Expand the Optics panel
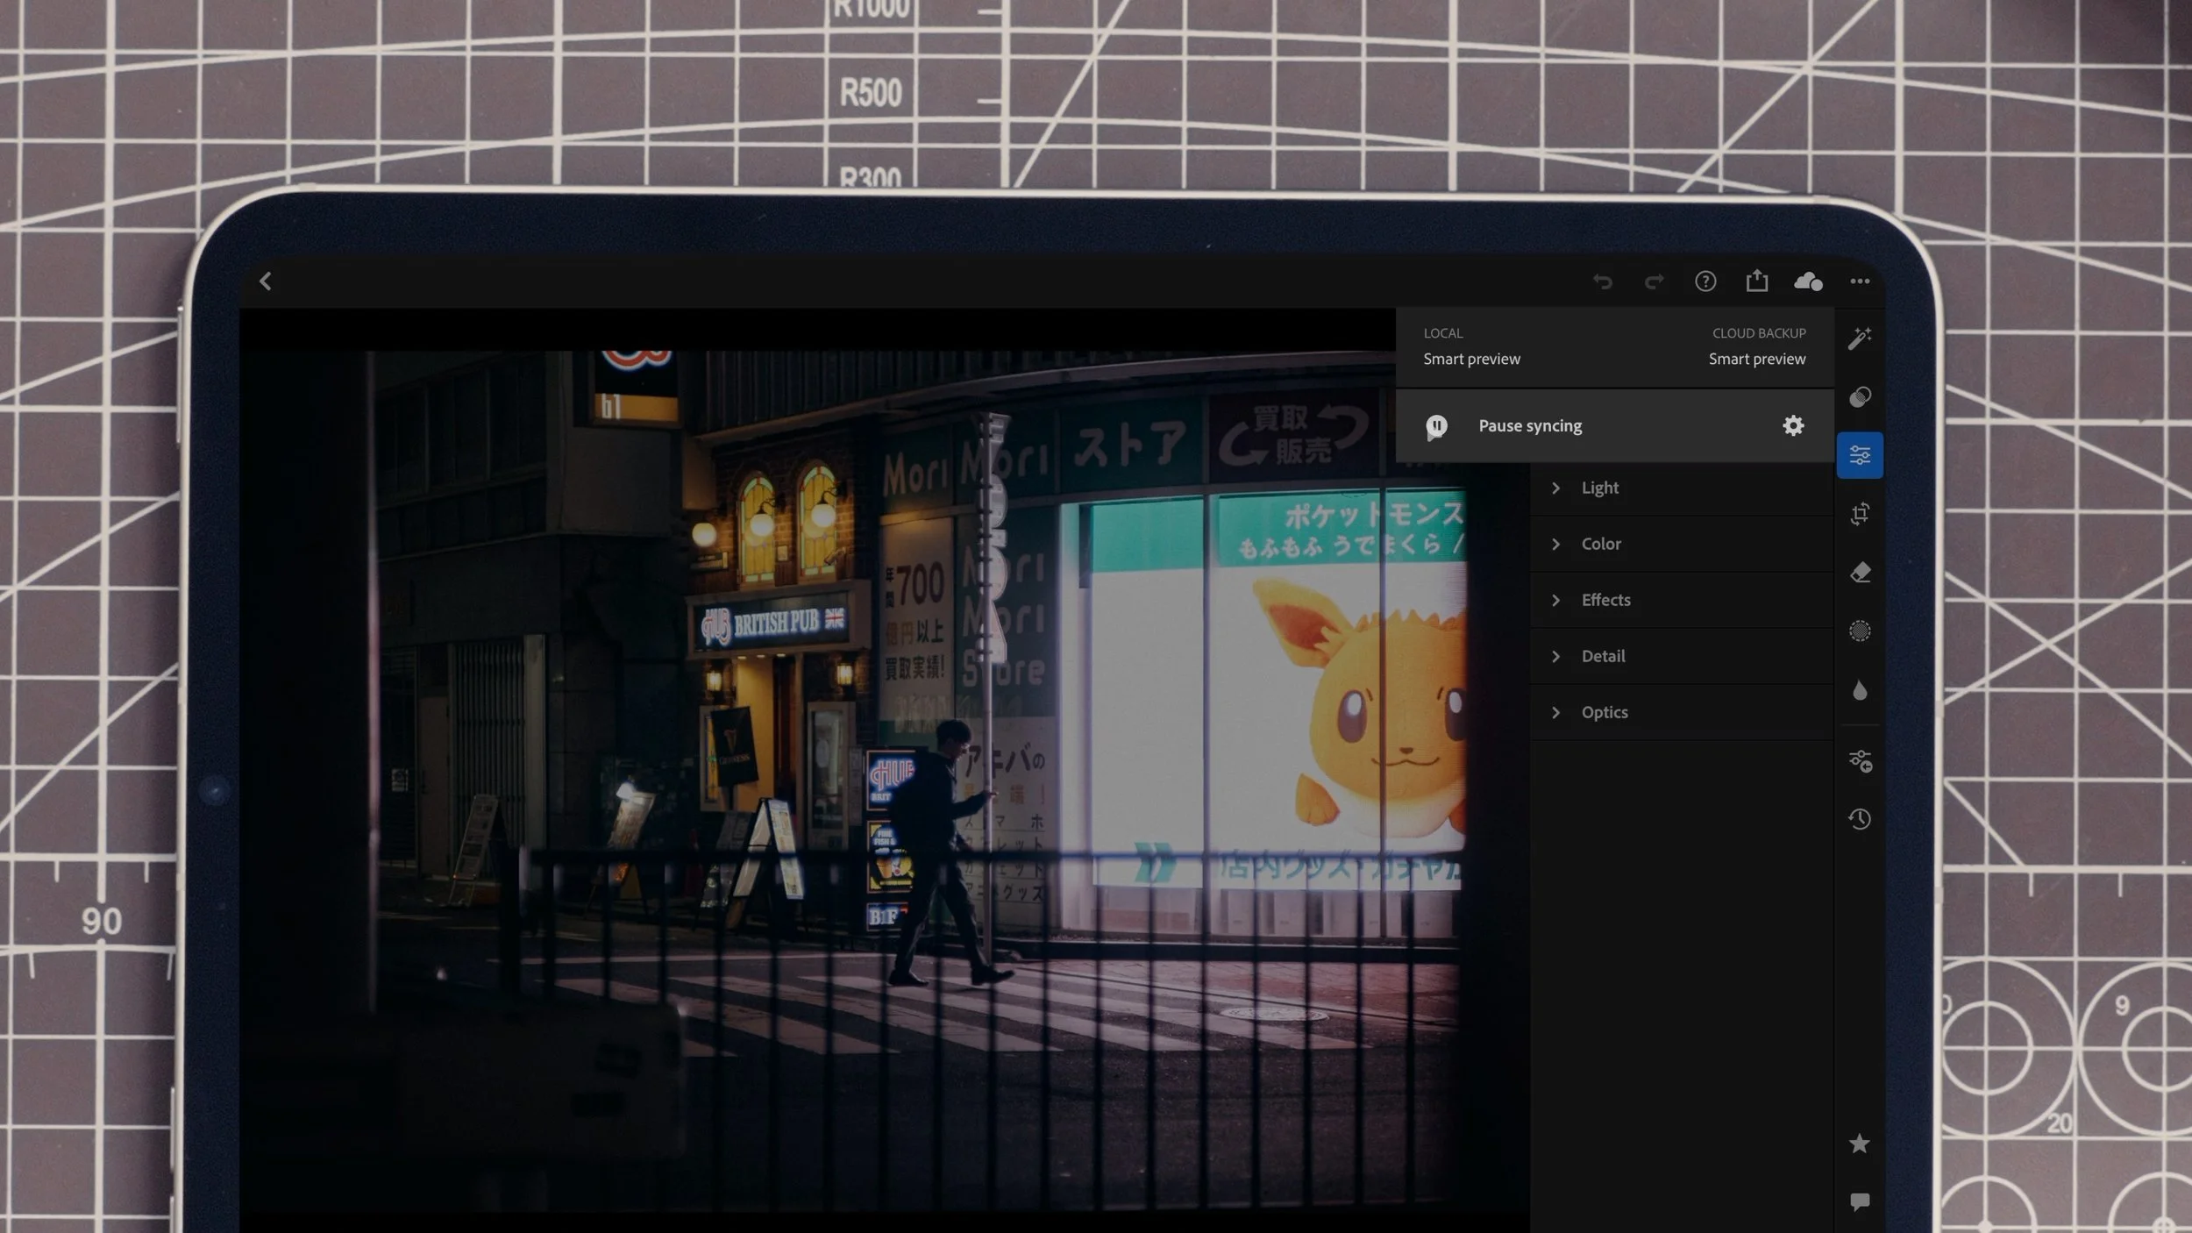Viewport: 2192px width, 1233px height. click(1682, 712)
